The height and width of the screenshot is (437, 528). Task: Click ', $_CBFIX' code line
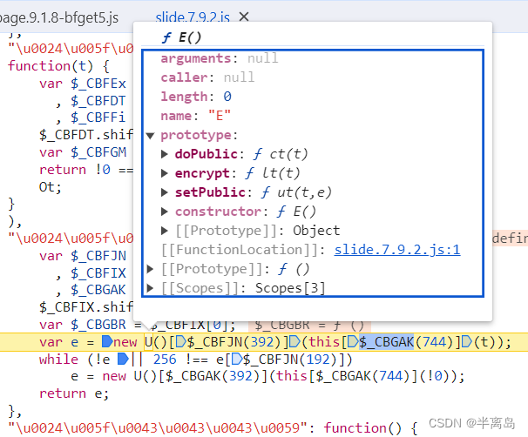[91, 273]
